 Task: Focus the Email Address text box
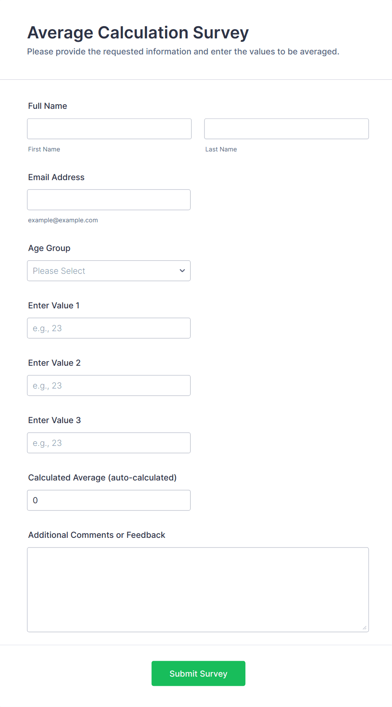click(x=109, y=200)
